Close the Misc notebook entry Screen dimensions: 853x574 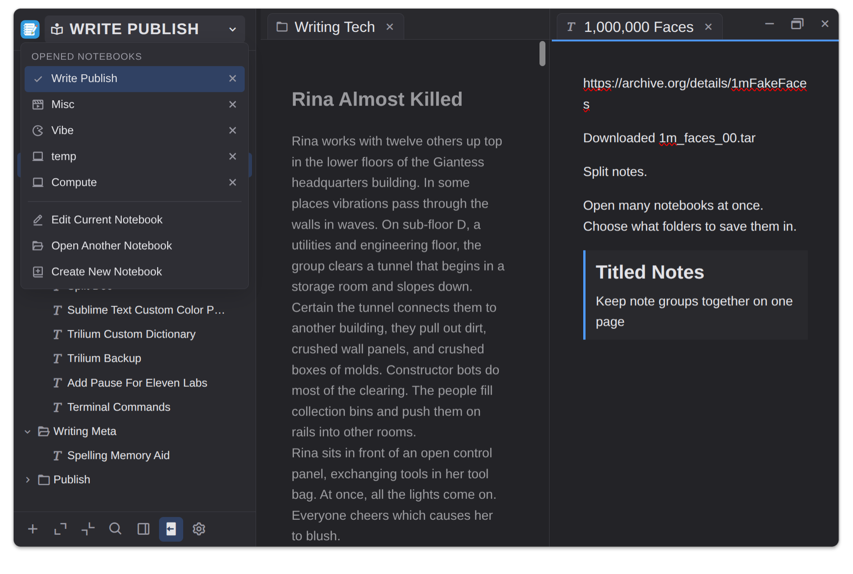coord(232,104)
